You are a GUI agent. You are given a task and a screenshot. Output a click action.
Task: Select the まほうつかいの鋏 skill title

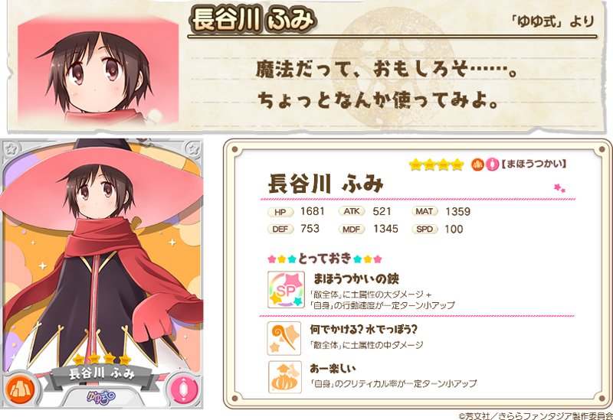click(356, 278)
